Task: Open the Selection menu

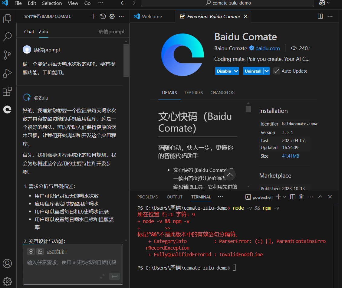Action: point(52,3)
